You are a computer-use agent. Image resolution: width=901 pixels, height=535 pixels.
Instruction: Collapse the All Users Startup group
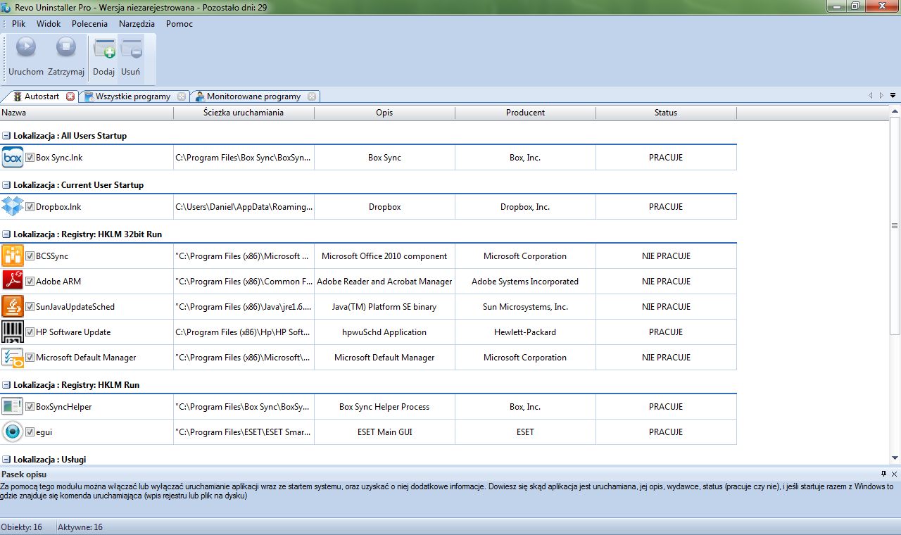6,136
